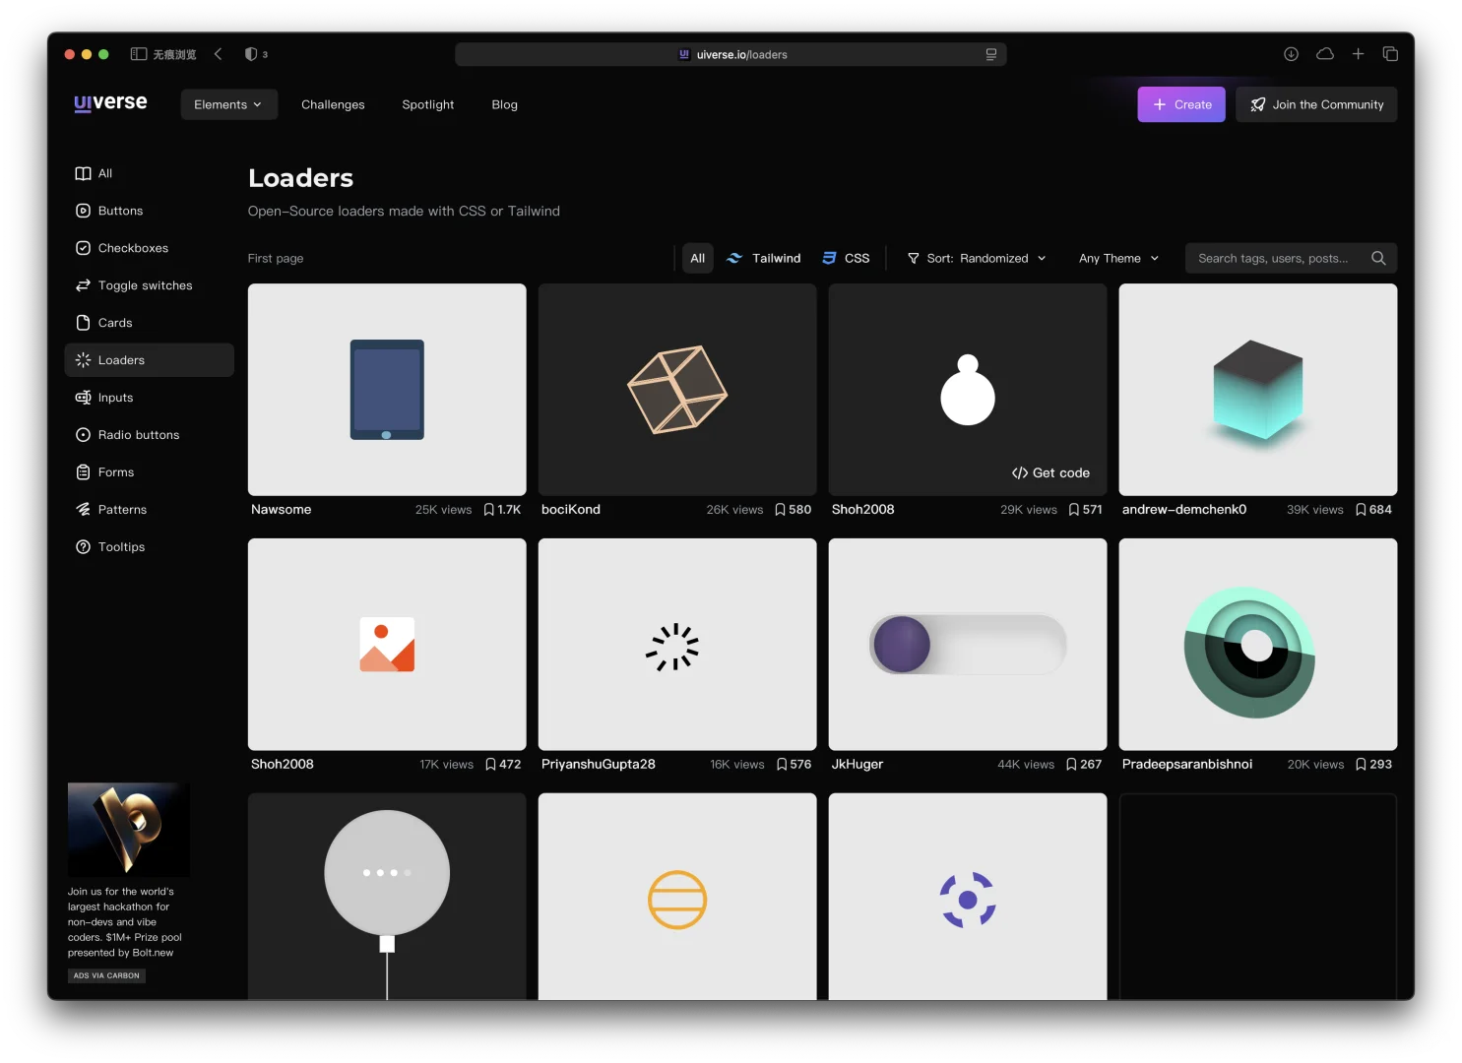The image size is (1462, 1063).
Task: Open the Sort: Randomized dropdown
Action: (977, 258)
